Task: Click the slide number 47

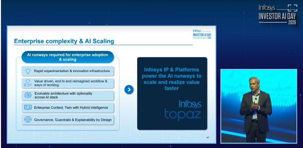Action: point(208,137)
